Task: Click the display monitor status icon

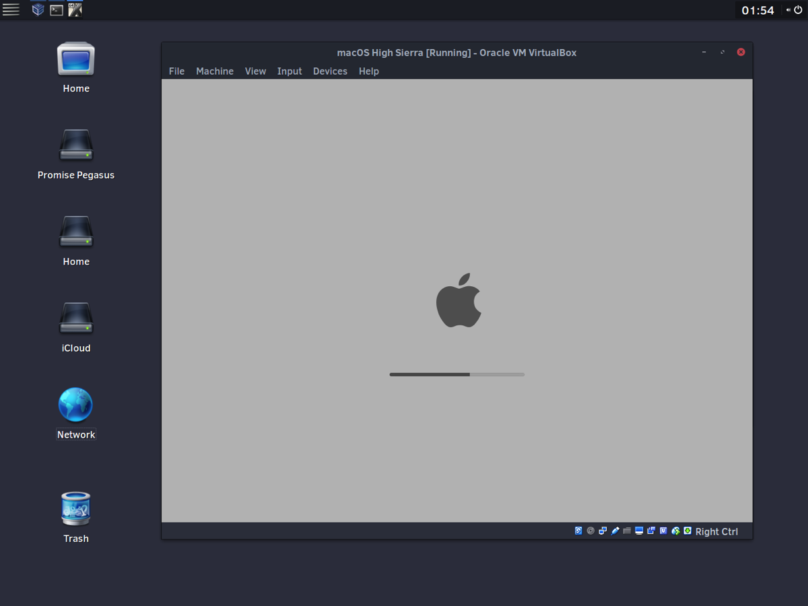Action: pyautogui.click(x=639, y=531)
